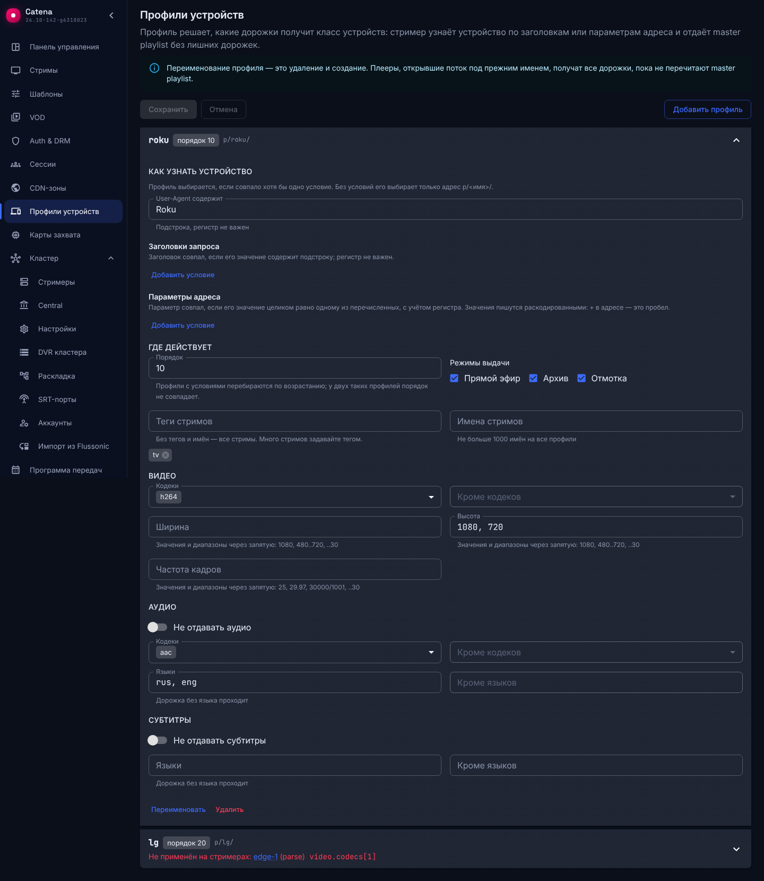The height and width of the screenshot is (881, 764).
Task: Click the red Удалить link
Action: click(x=230, y=809)
